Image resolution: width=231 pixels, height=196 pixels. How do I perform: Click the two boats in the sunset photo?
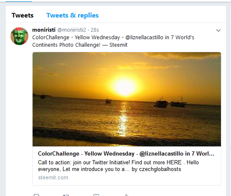[x=170, y=102]
